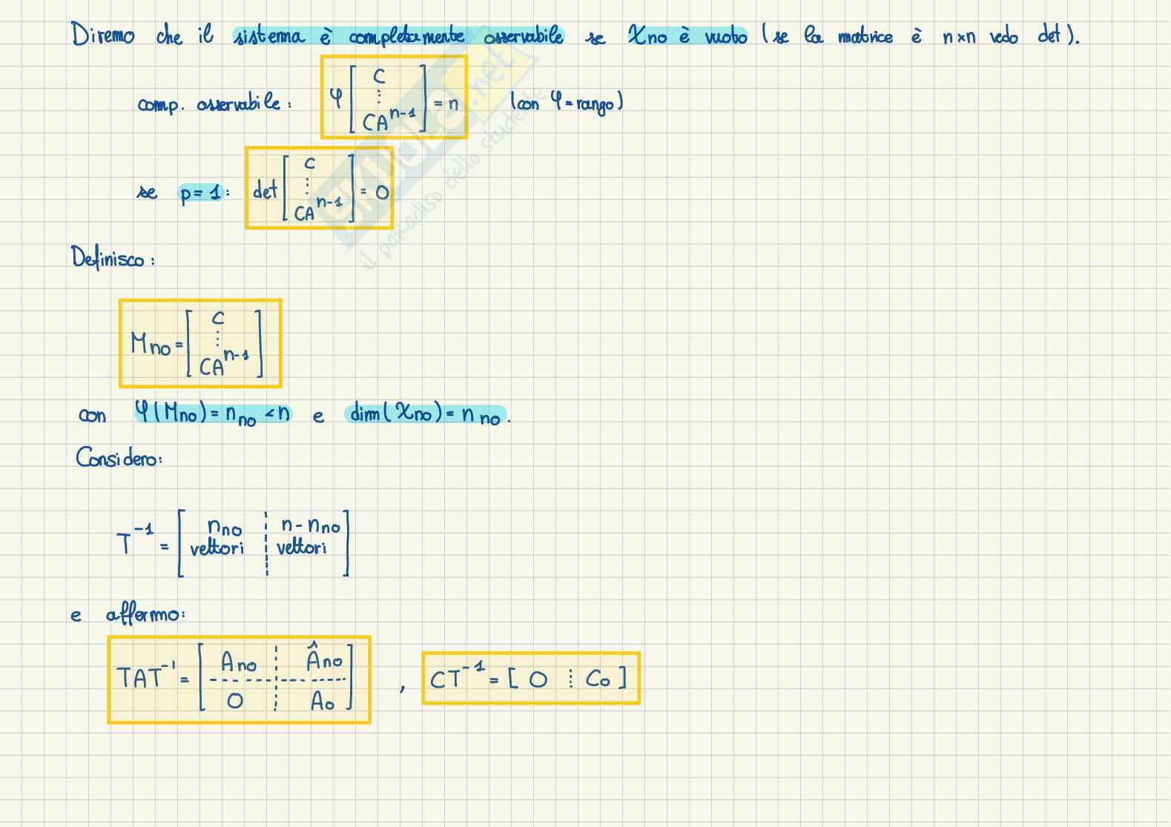This screenshot has height=827, width=1171.
Task: Select the boxed Mno matrix definition
Action: 200,343
